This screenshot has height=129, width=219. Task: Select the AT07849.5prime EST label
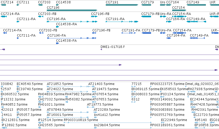coord(60,110)
